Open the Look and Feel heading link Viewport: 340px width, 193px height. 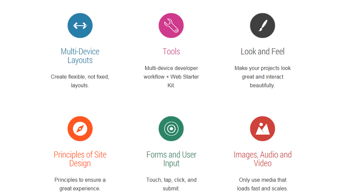(263, 51)
